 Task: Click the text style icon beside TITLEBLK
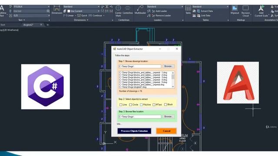tap(10, 6)
